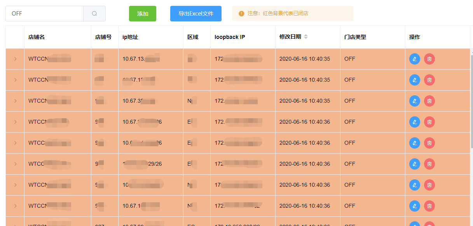Edit the first store record using the pencil icon
Viewport: 473px width, 226px height.
pyautogui.click(x=415, y=59)
